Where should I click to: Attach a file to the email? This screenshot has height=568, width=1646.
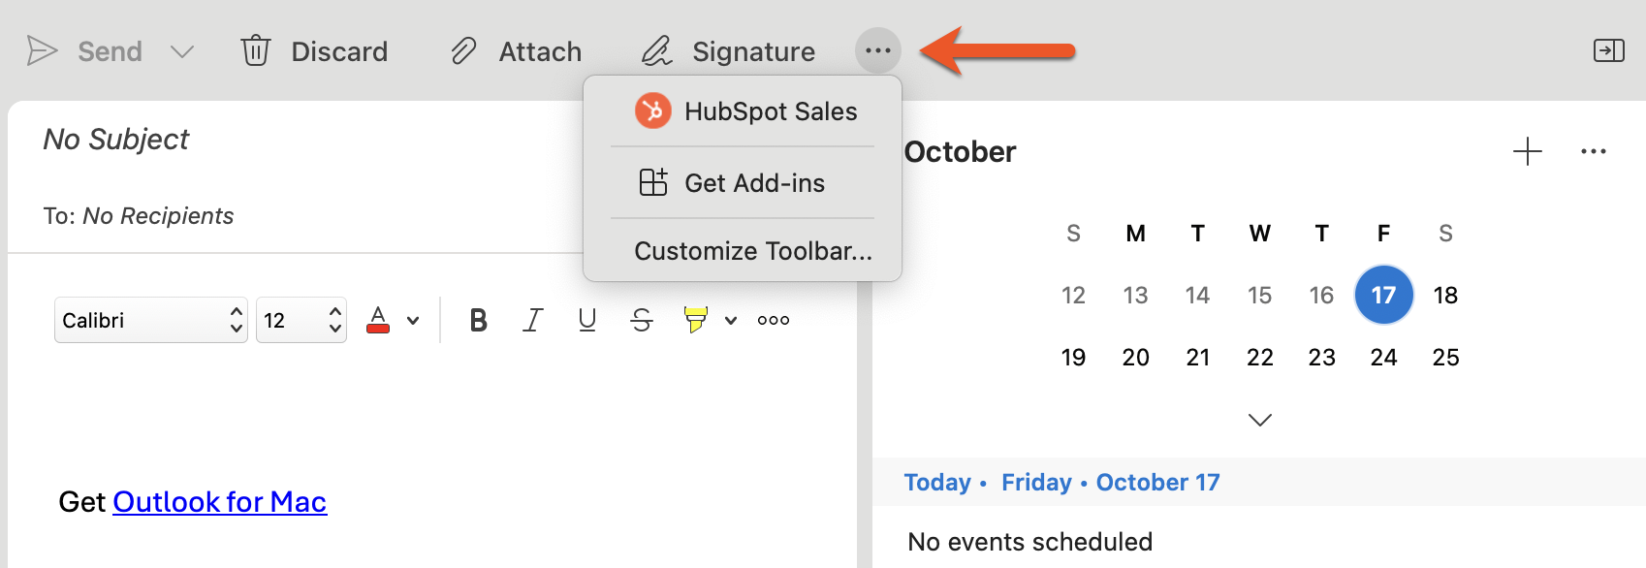click(x=517, y=50)
